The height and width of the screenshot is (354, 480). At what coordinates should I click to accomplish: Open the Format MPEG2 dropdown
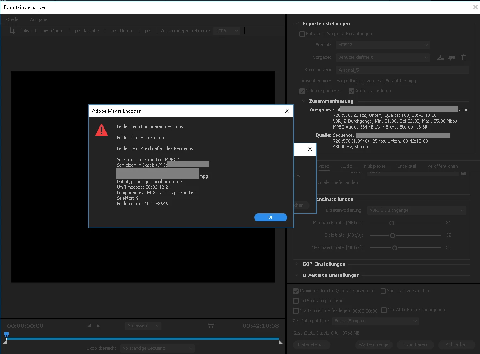[383, 45]
